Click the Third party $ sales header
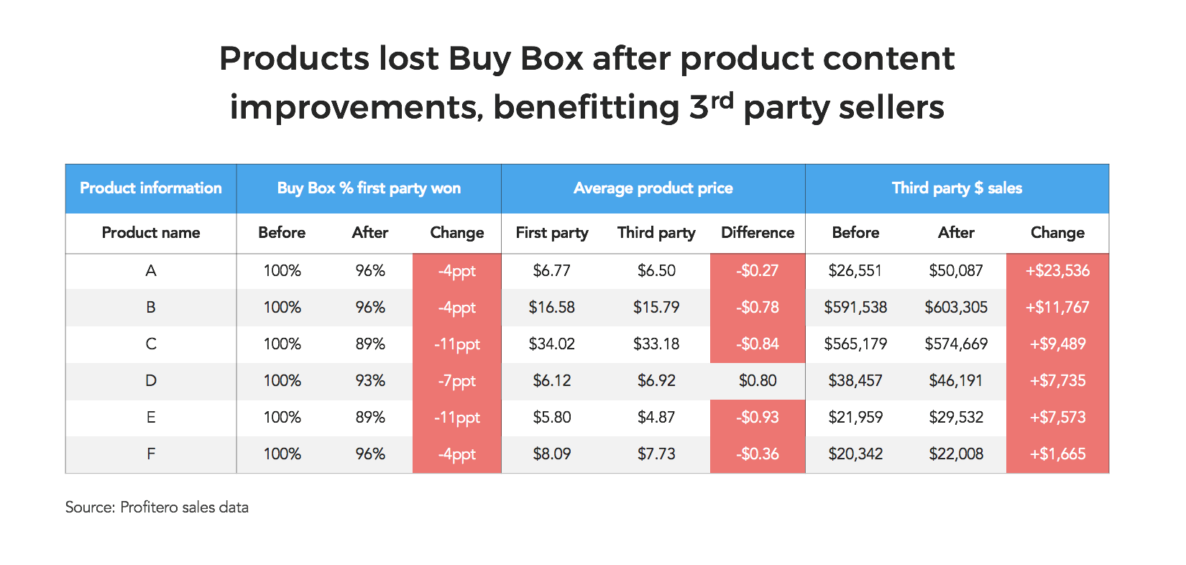The height and width of the screenshot is (565, 1186). click(x=957, y=188)
